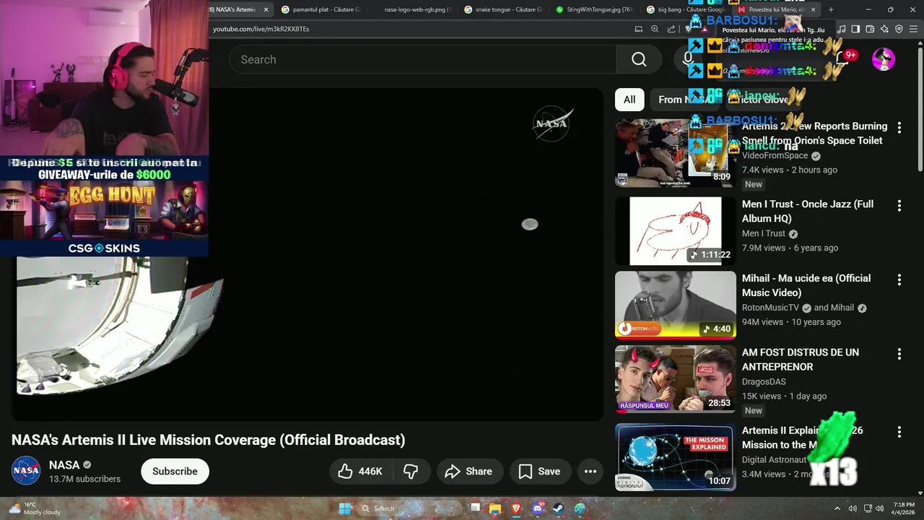Click the youtube.com address bar URL
This screenshot has height=520, width=924.
261,29
